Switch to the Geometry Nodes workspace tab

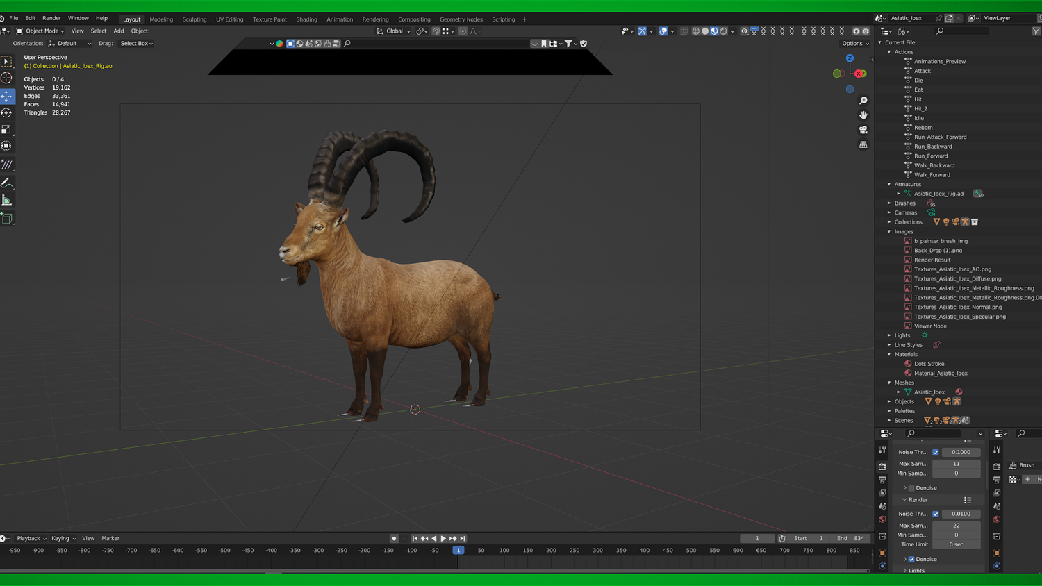[x=461, y=19]
